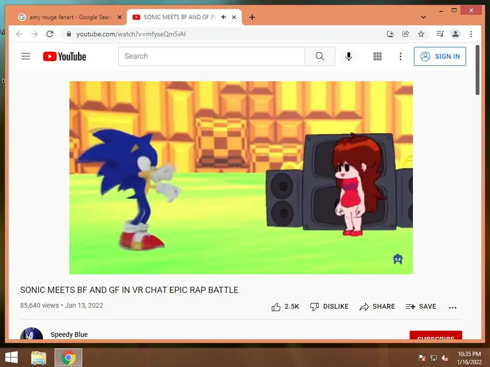Dislike the video

tap(329, 307)
